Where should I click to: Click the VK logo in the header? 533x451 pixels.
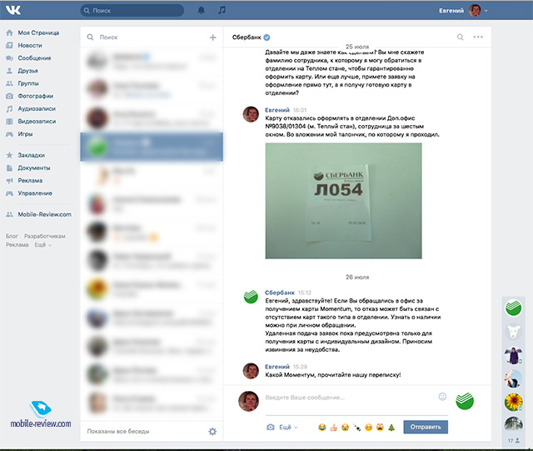coord(13,10)
